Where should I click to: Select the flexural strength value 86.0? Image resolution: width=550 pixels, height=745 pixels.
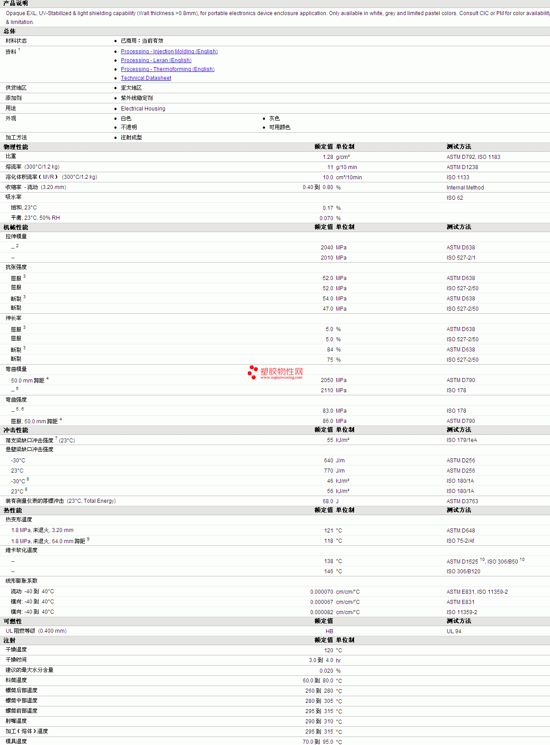pyautogui.click(x=328, y=421)
